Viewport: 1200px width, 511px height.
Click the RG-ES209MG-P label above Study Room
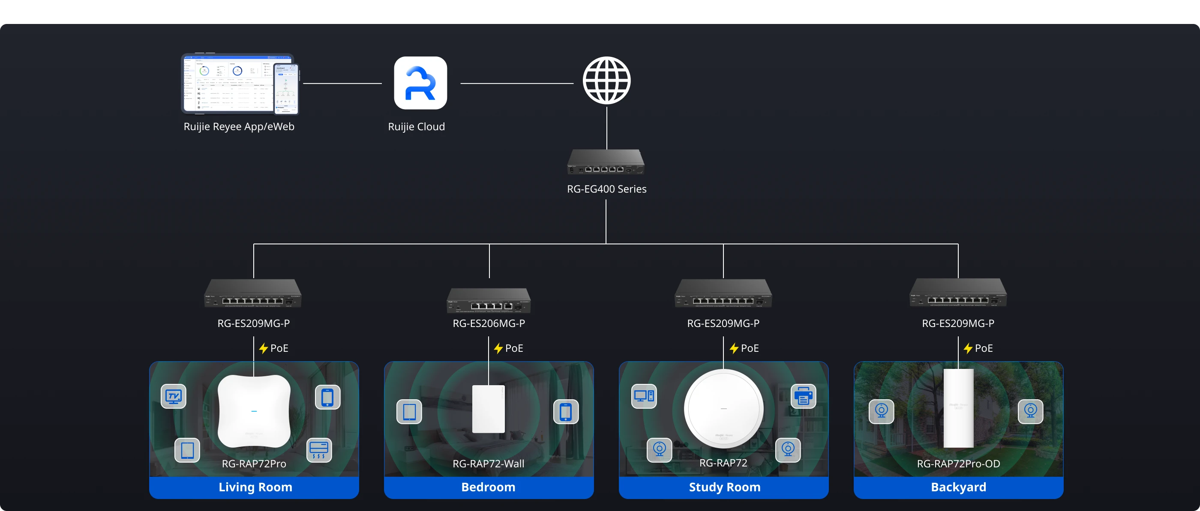click(723, 323)
